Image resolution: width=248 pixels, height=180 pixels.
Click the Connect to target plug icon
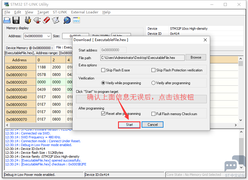[x=28, y=20]
